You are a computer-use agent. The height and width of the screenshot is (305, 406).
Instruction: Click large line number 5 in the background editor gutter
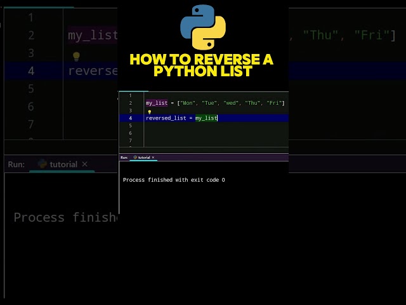point(31,89)
